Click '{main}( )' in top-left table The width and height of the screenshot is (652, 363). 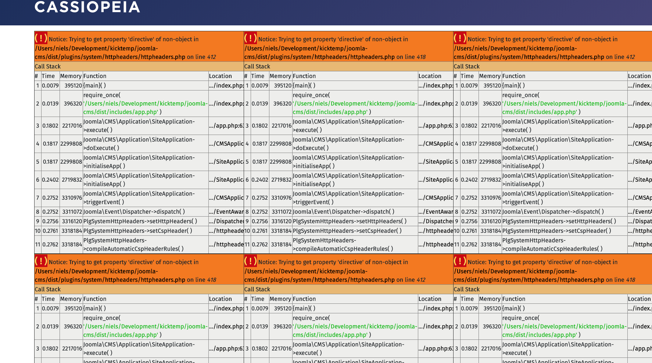coord(95,86)
